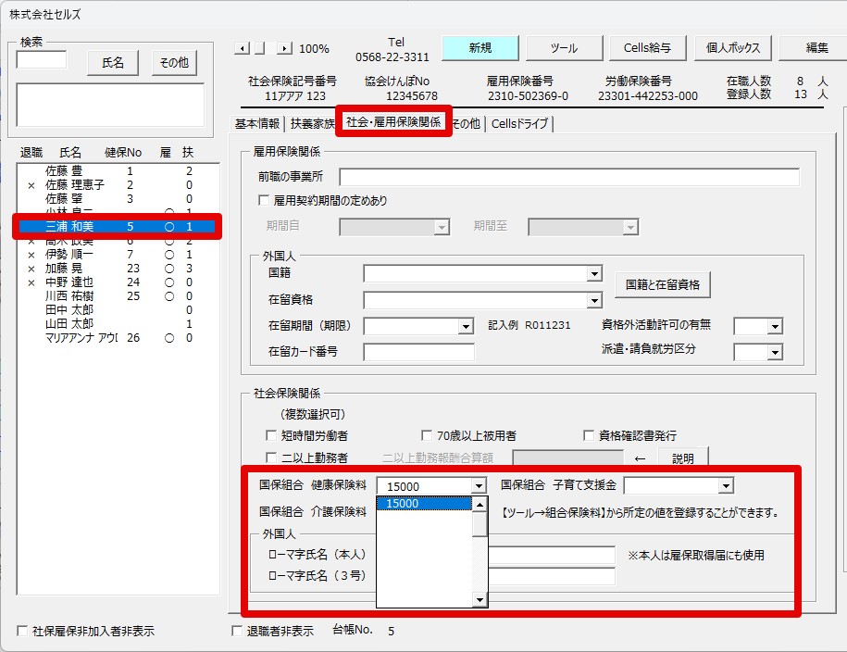Check 70歳以上被用者 checkbox
This screenshot has height=652, width=847.
pyautogui.click(x=427, y=436)
